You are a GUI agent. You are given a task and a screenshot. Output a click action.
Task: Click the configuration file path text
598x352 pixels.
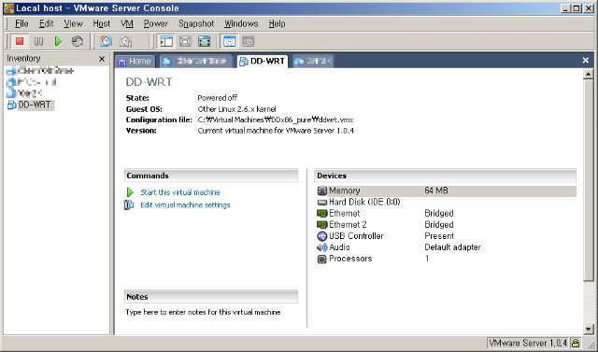click(276, 120)
